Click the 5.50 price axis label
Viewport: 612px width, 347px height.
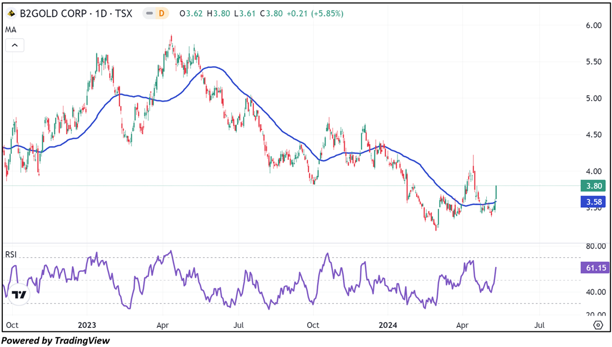[x=593, y=62]
